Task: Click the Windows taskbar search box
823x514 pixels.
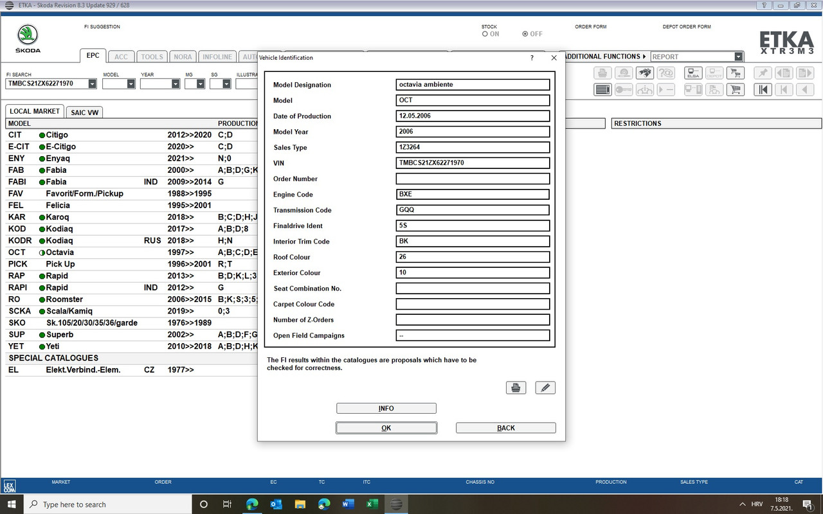Action: pos(108,504)
